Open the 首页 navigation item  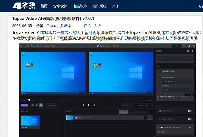(44, 6)
